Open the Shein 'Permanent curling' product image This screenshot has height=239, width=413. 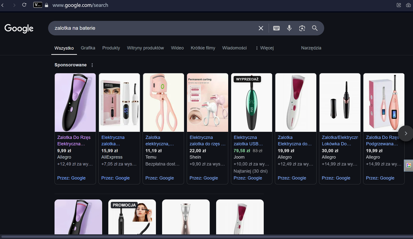pos(208,103)
